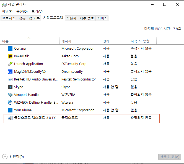
Task: Click the Your Phone app icon
Action: (10, 110)
